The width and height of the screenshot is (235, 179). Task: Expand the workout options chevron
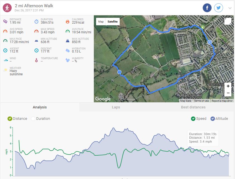point(230,8)
